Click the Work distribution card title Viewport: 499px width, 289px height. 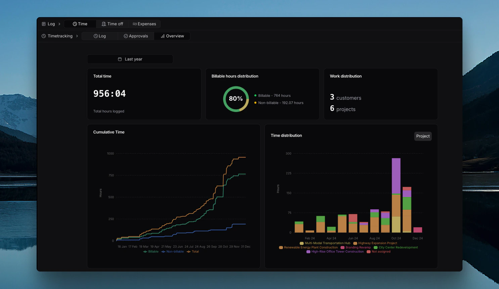click(x=346, y=76)
